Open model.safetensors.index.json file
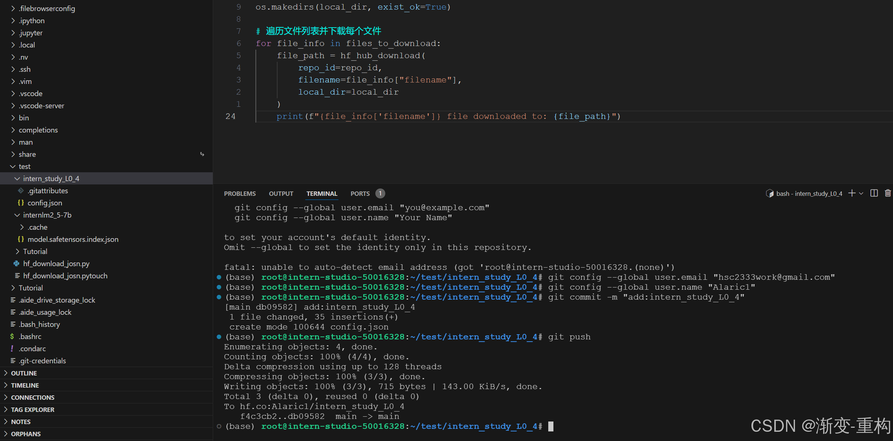The height and width of the screenshot is (441, 893). tap(73, 239)
